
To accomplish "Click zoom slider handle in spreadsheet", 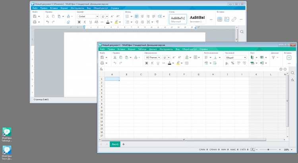I will pos(268,150).
